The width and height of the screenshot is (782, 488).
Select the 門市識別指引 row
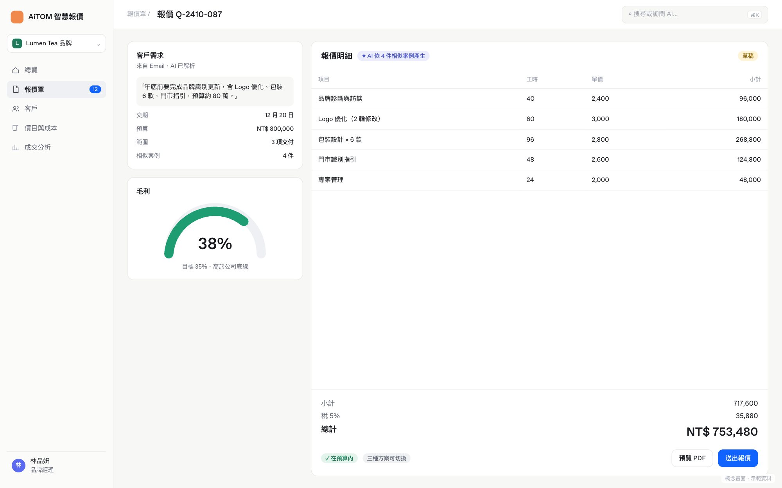click(540, 160)
